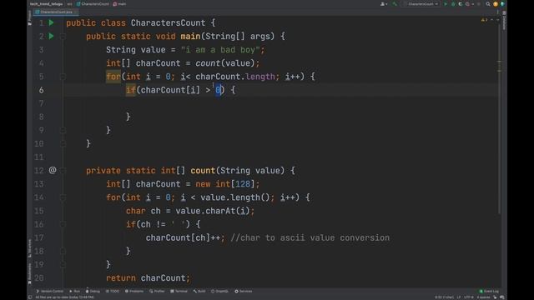Viewport: 534px width, 300px height.
Task: Click the main method breadcrumb
Action: [x=119, y=4]
